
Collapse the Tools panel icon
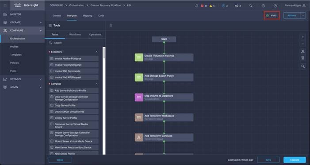[50, 26]
